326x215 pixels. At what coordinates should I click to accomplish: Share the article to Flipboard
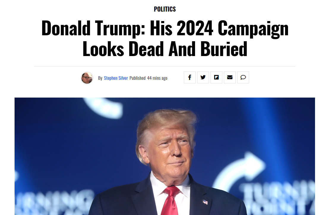point(216,77)
